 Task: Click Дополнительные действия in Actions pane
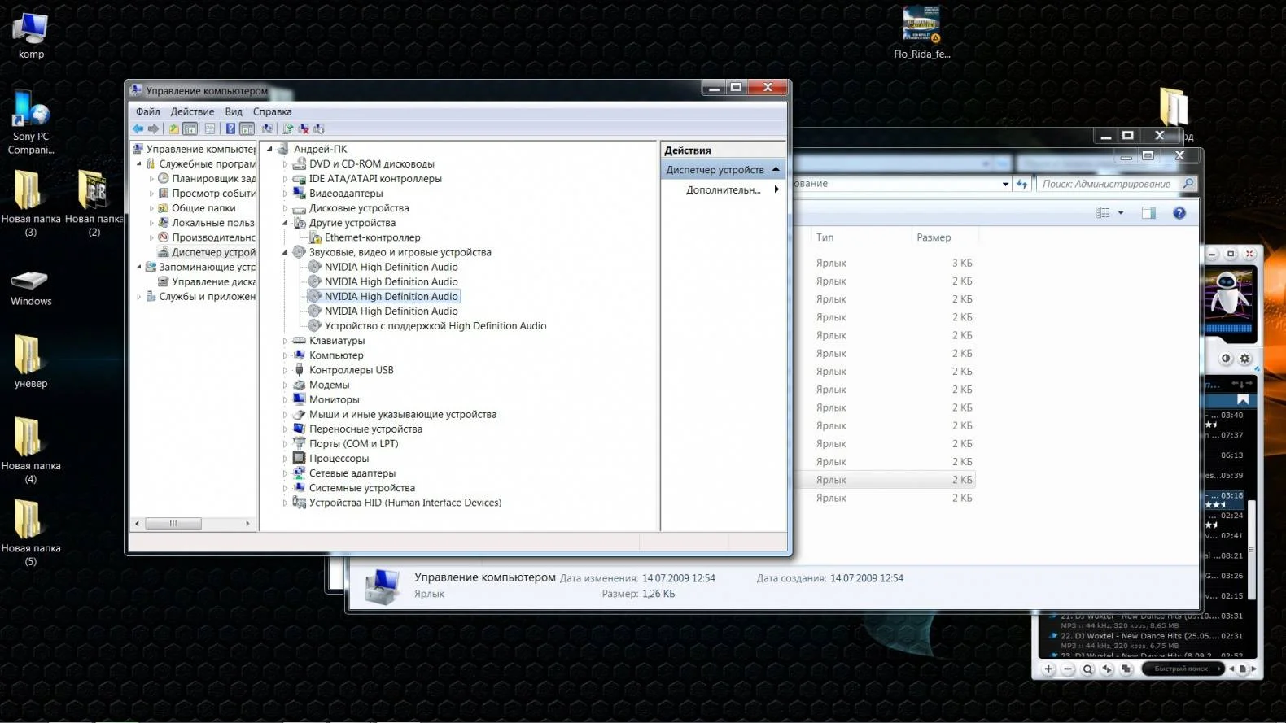(x=723, y=189)
